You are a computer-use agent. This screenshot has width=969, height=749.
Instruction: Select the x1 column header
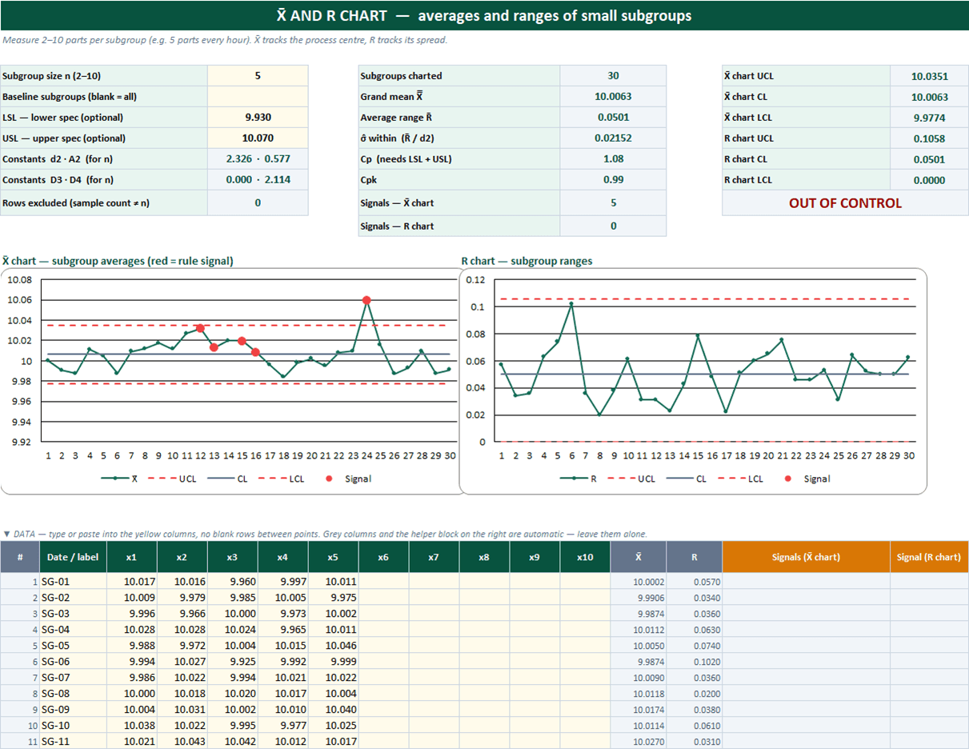(131, 557)
